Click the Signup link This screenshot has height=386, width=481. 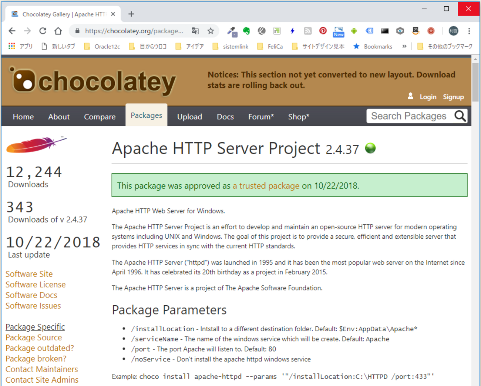coord(454,97)
